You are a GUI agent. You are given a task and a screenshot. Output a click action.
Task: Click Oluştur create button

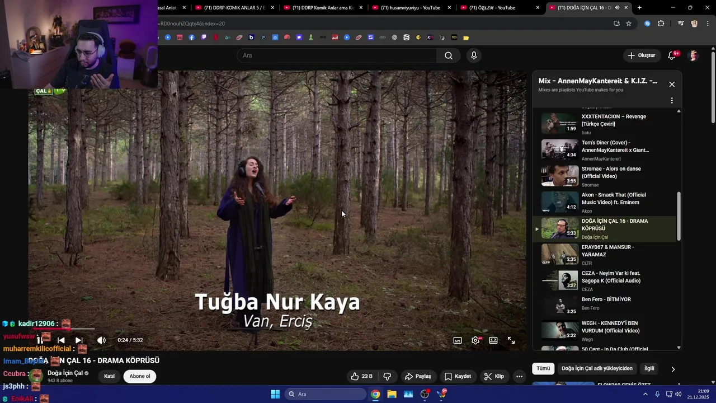tap(641, 55)
